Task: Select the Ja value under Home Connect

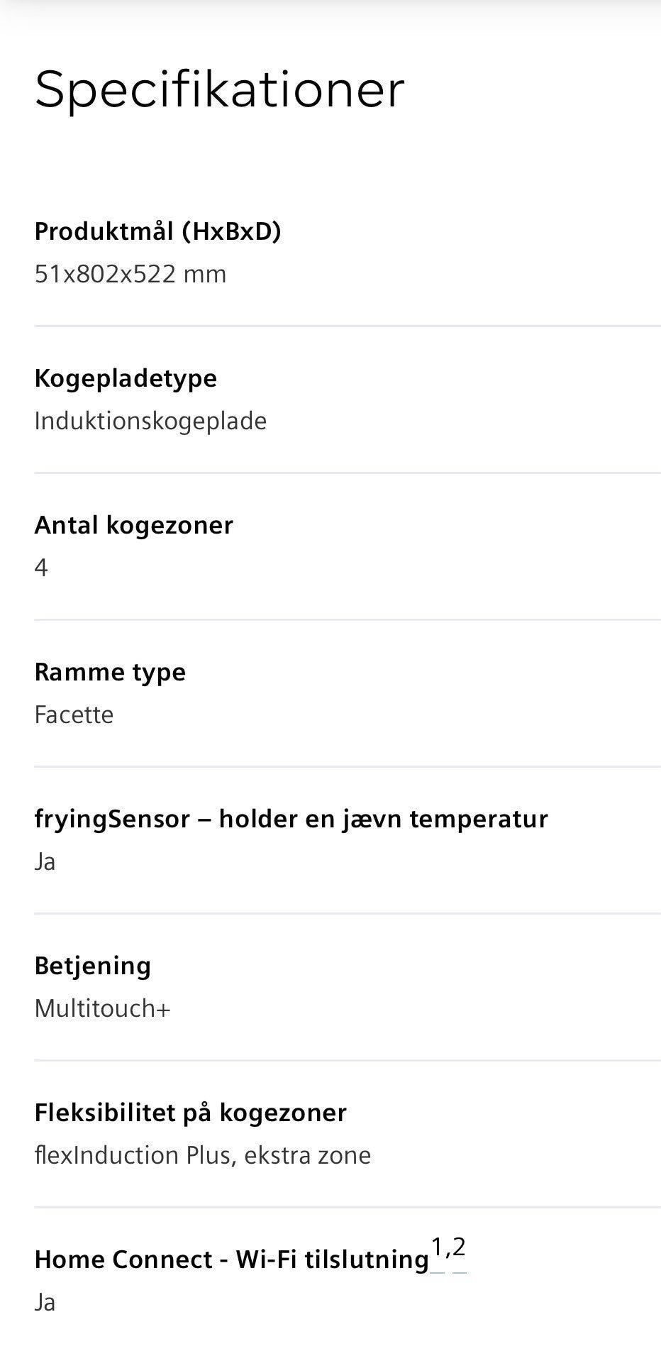Action: (45, 1302)
